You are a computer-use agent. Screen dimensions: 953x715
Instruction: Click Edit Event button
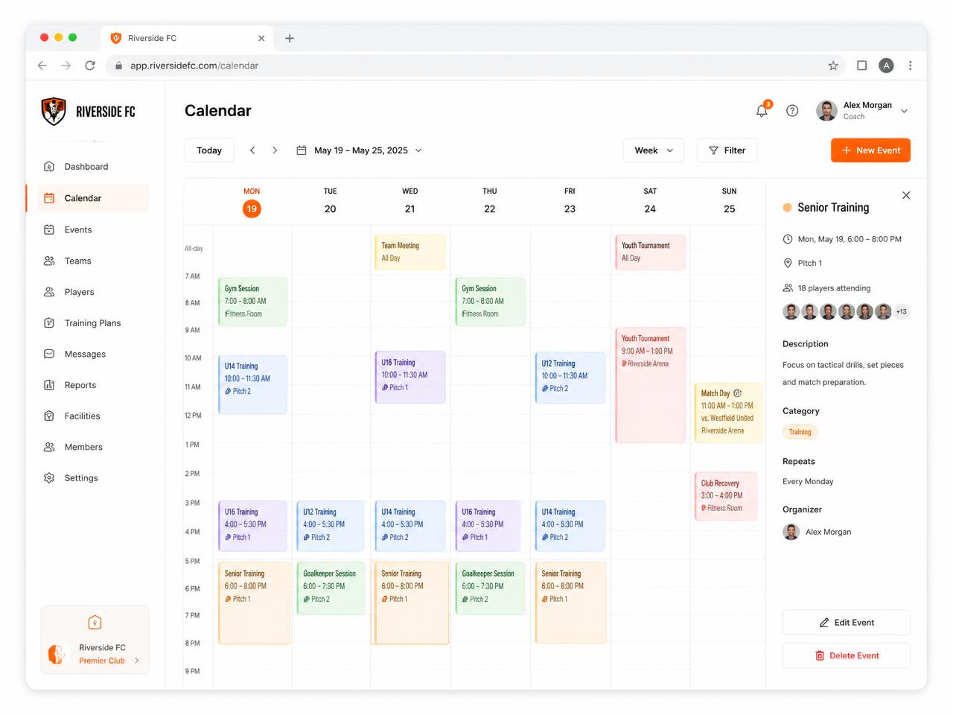click(847, 623)
